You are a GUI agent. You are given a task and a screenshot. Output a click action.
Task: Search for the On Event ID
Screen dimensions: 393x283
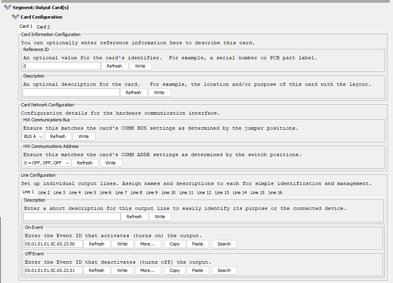(x=224, y=244)
